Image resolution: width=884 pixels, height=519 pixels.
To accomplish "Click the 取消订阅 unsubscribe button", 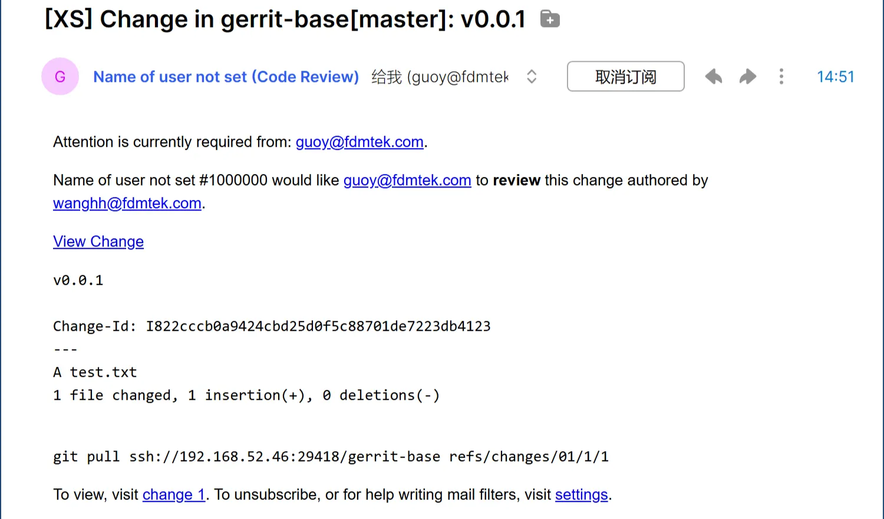I will pyautogui.click(x=625, y=77).
